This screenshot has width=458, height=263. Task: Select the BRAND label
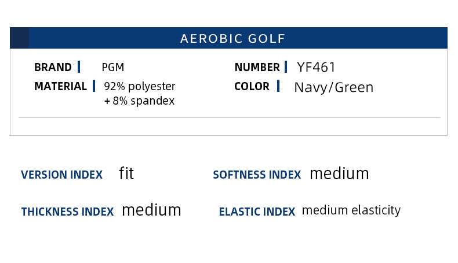point(53,67)
